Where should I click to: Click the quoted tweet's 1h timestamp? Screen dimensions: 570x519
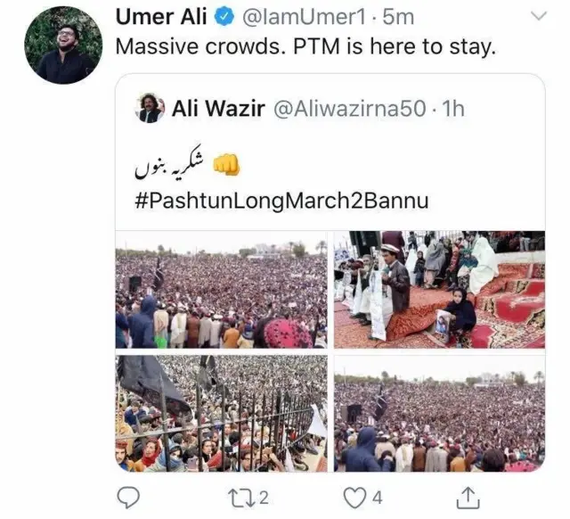pos(453,109)
